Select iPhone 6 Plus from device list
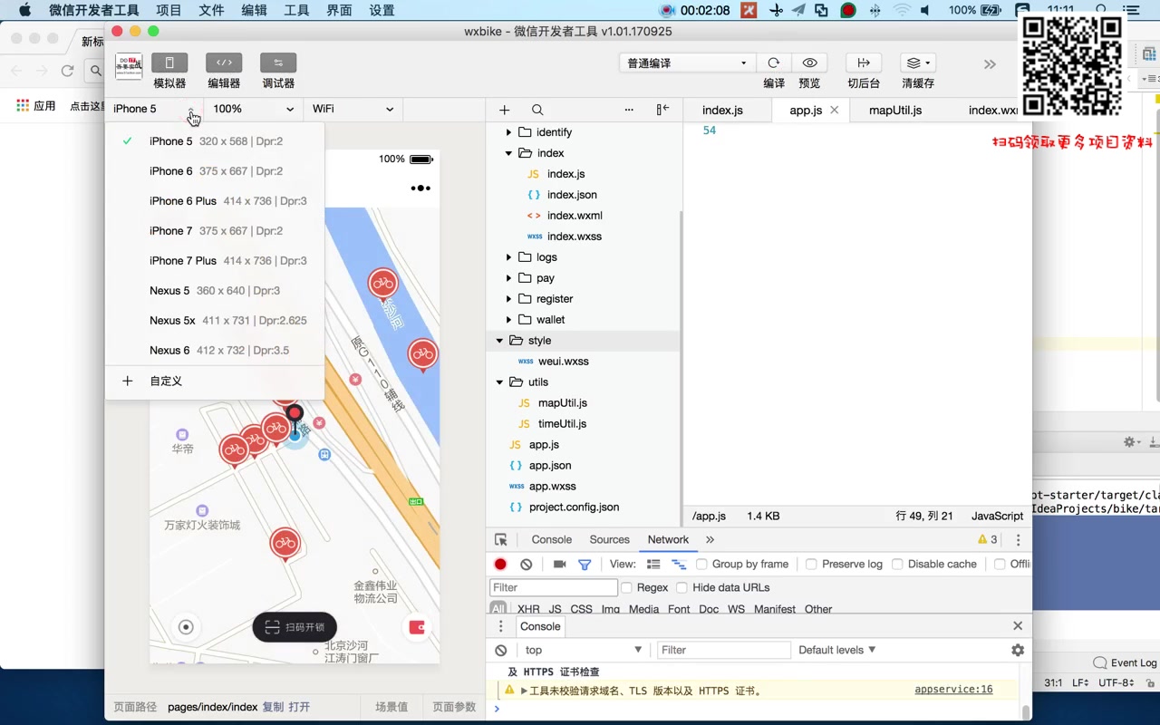The image size is (1160, 725). (x=215, y=201)
